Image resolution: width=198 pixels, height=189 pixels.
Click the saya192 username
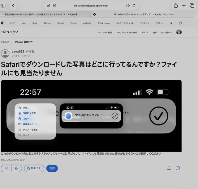(18, 52)
